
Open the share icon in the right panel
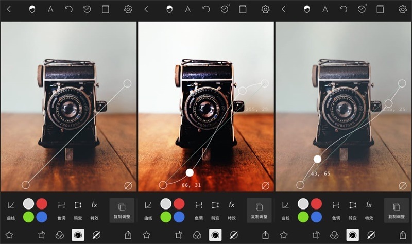click(403, 235)
